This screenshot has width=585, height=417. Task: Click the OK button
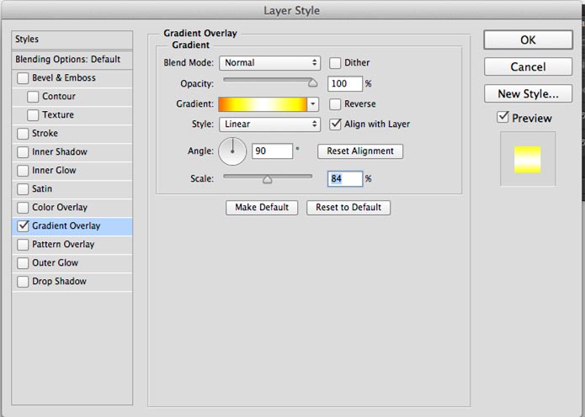click(528, 40)
